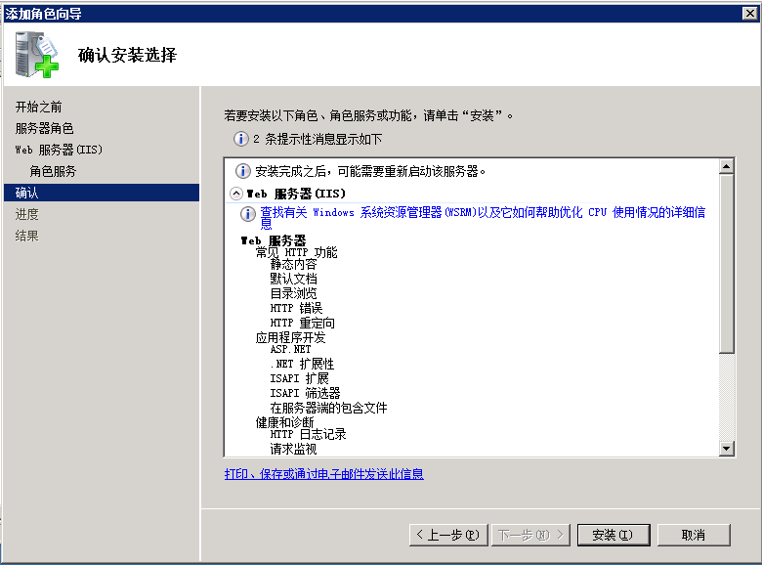Click 目录浏览 entry
Screen dimensions: 762x565
(x=293, y=293)
